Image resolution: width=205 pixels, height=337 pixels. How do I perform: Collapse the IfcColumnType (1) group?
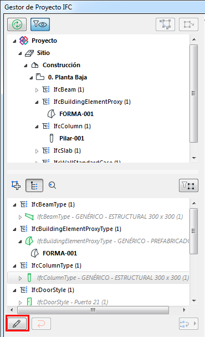click(14, 266)
